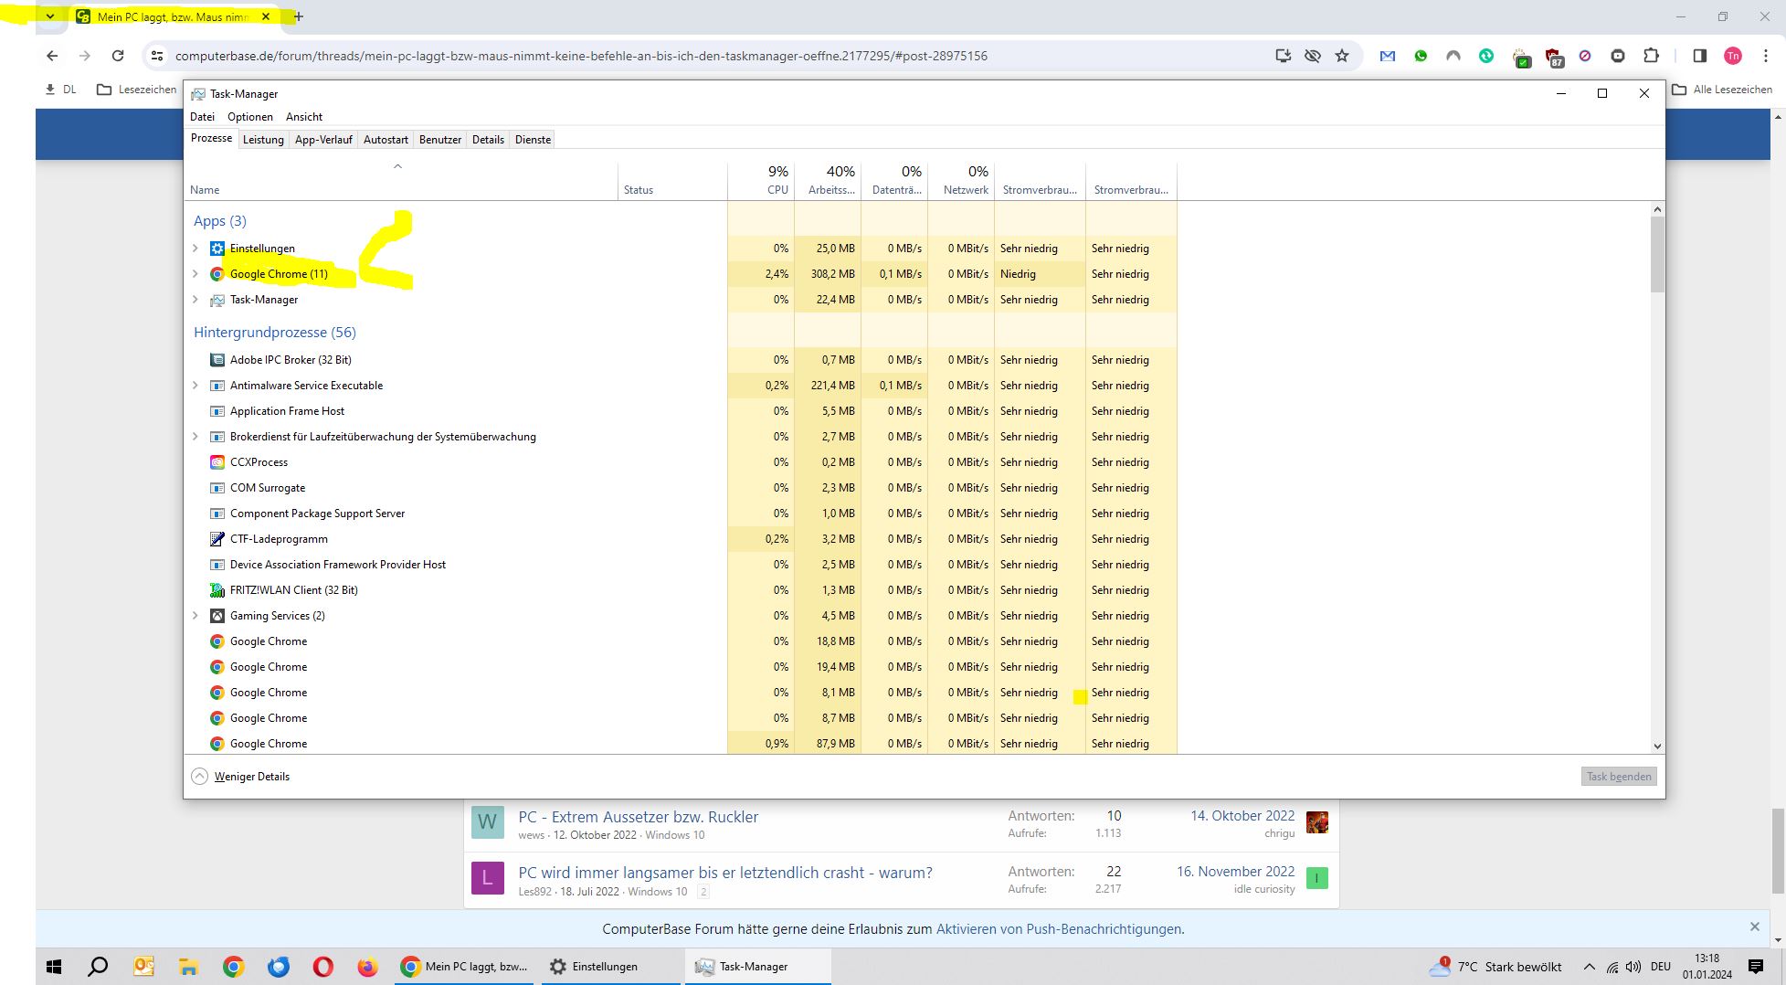Open the Chrome profile avatar
Viewport: 1786px width, 985px height.
click(x=1732, y=56)
